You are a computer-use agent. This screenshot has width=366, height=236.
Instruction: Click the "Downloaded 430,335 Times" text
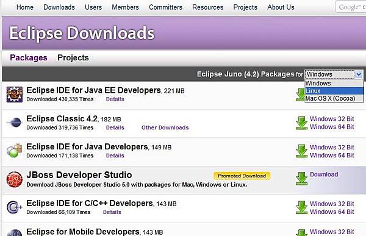point(60,99)
